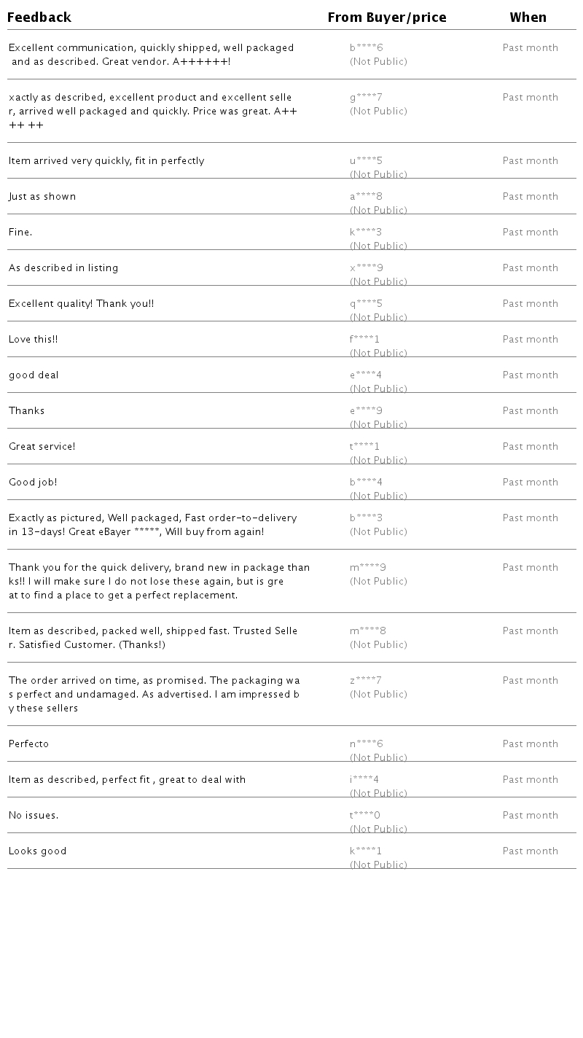Click the When column header
Screen dimensions: 583x1038
[x=528, y=17]
